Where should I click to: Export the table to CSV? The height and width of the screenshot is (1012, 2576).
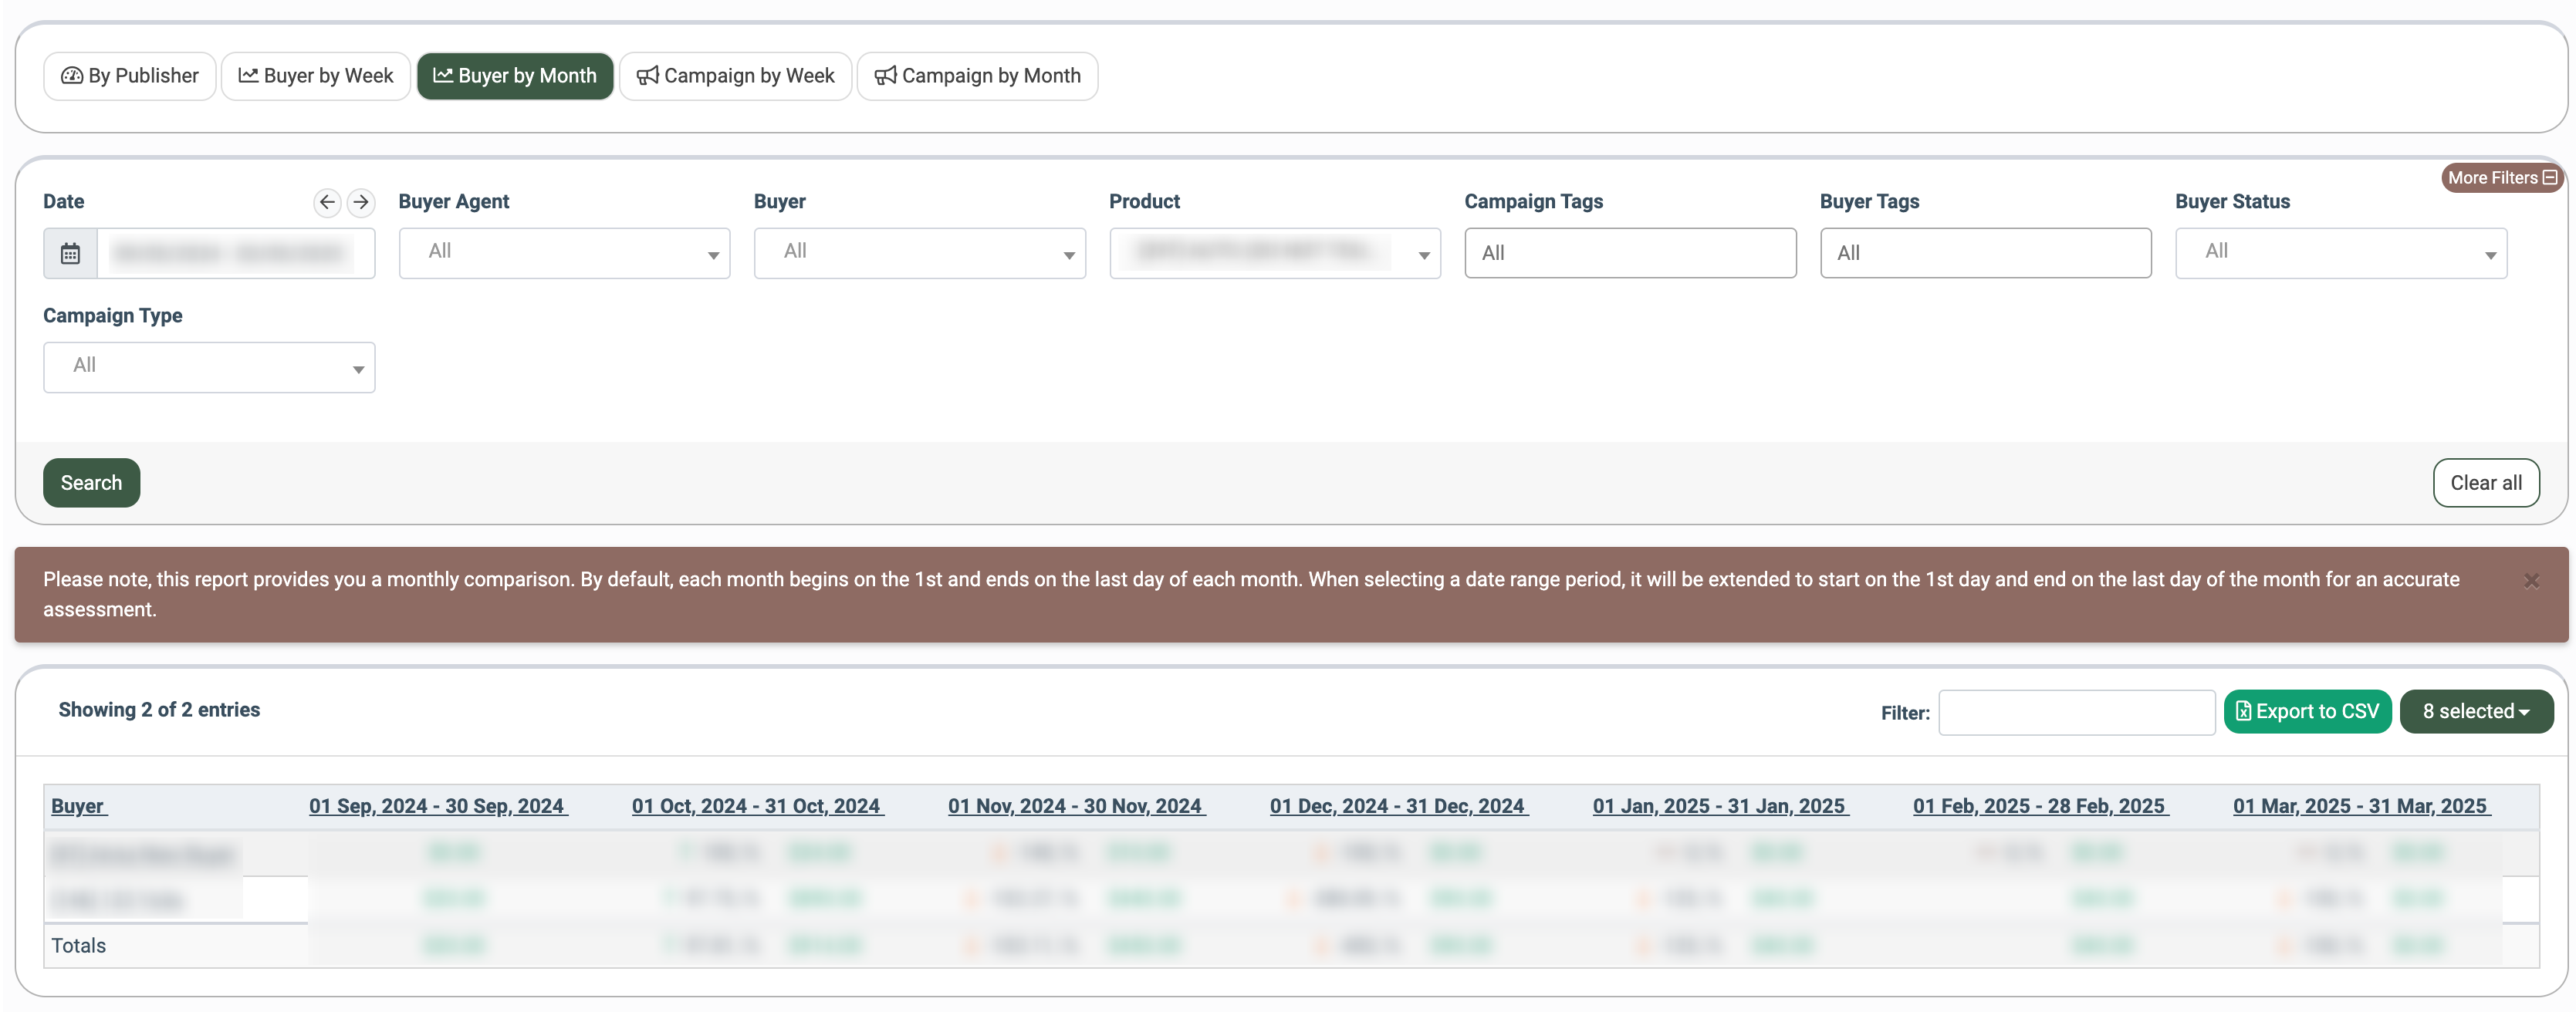point(2307,711)
